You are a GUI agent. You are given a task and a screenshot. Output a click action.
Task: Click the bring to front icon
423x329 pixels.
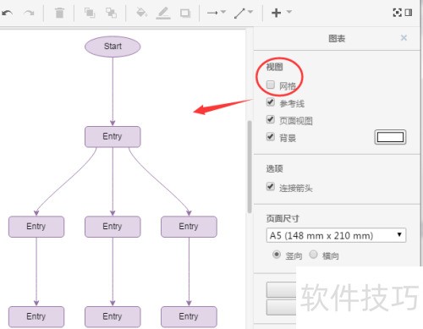click(90, 13)
